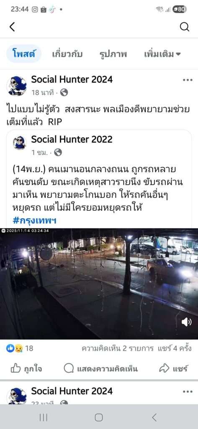This screenshot has height=429, width=198.
Task: Switch to the รูปภาพ tab
Action: pos(113,54)
